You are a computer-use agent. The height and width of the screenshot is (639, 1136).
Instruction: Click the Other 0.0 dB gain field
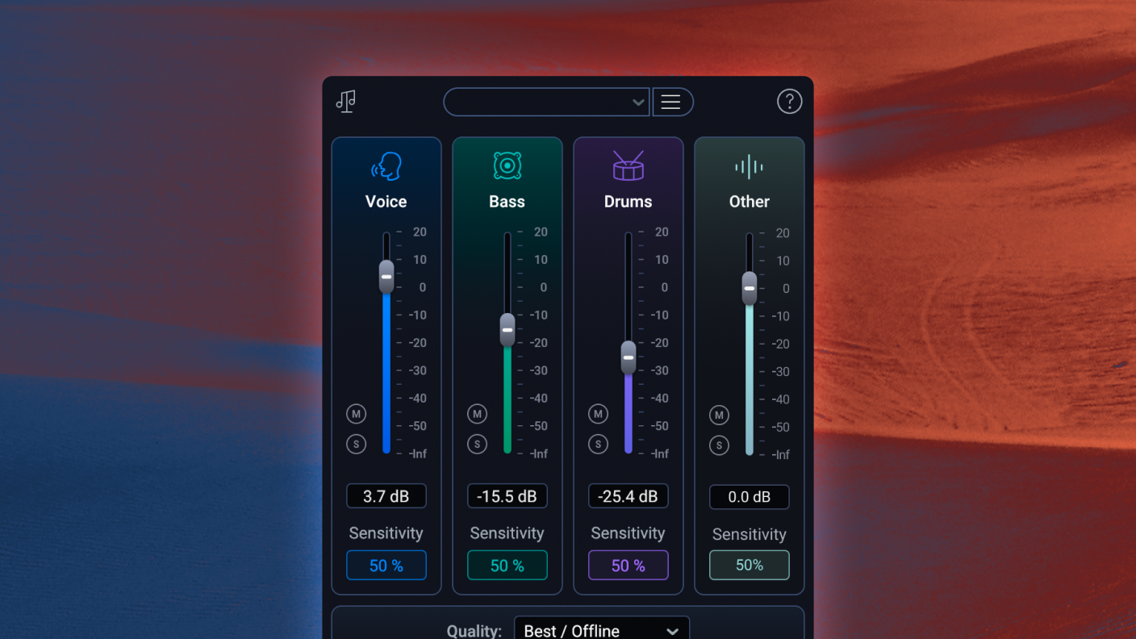point(749,497)
